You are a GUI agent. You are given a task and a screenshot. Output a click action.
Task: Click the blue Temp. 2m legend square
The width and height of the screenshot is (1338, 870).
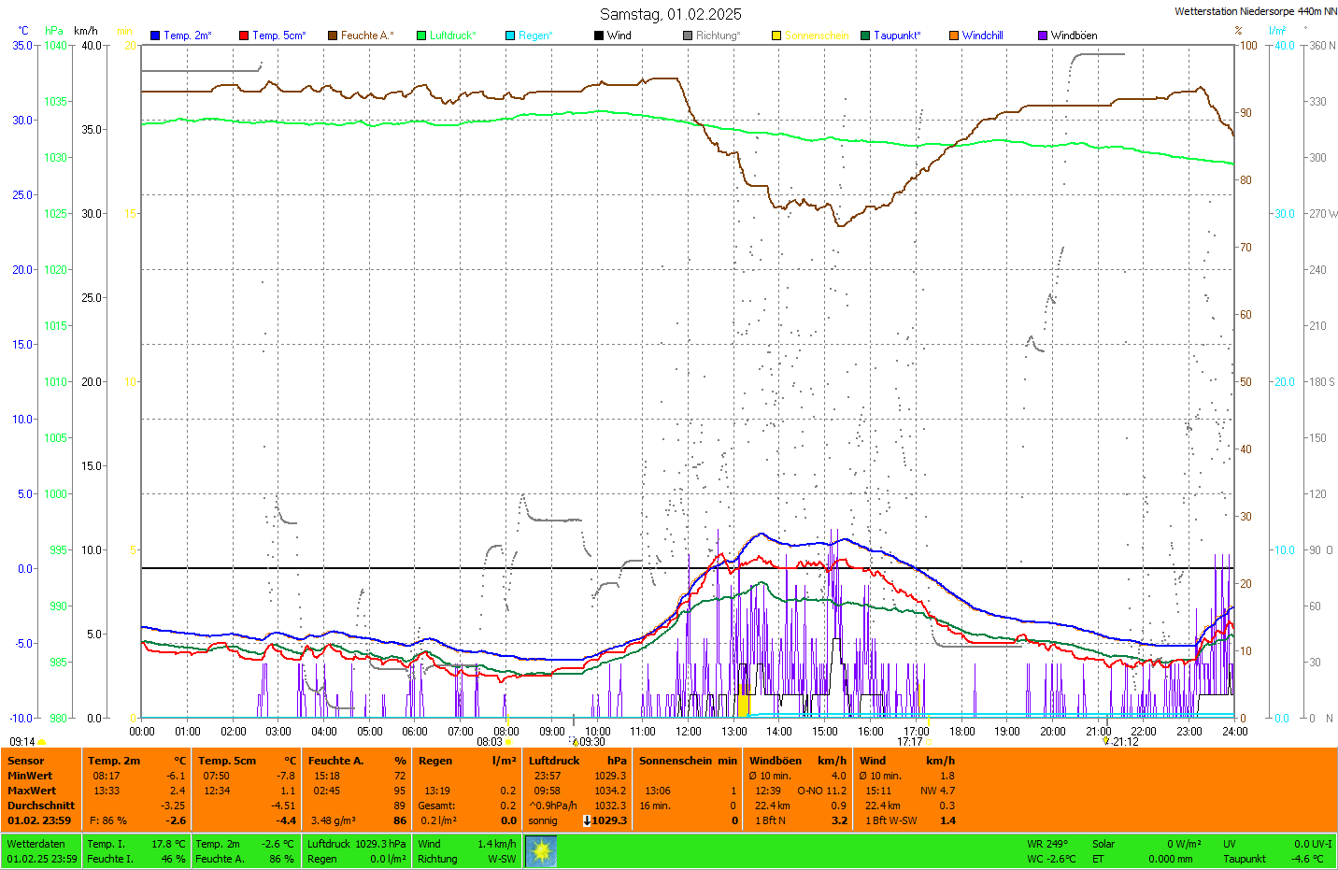point(155,36)
